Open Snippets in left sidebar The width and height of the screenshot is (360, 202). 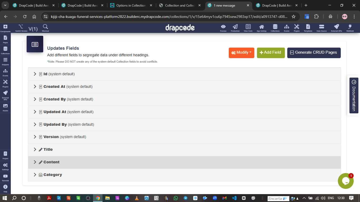click(x=5, y=61)
